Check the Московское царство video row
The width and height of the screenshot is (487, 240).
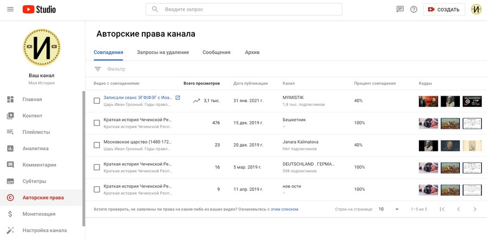pos(97,145)
